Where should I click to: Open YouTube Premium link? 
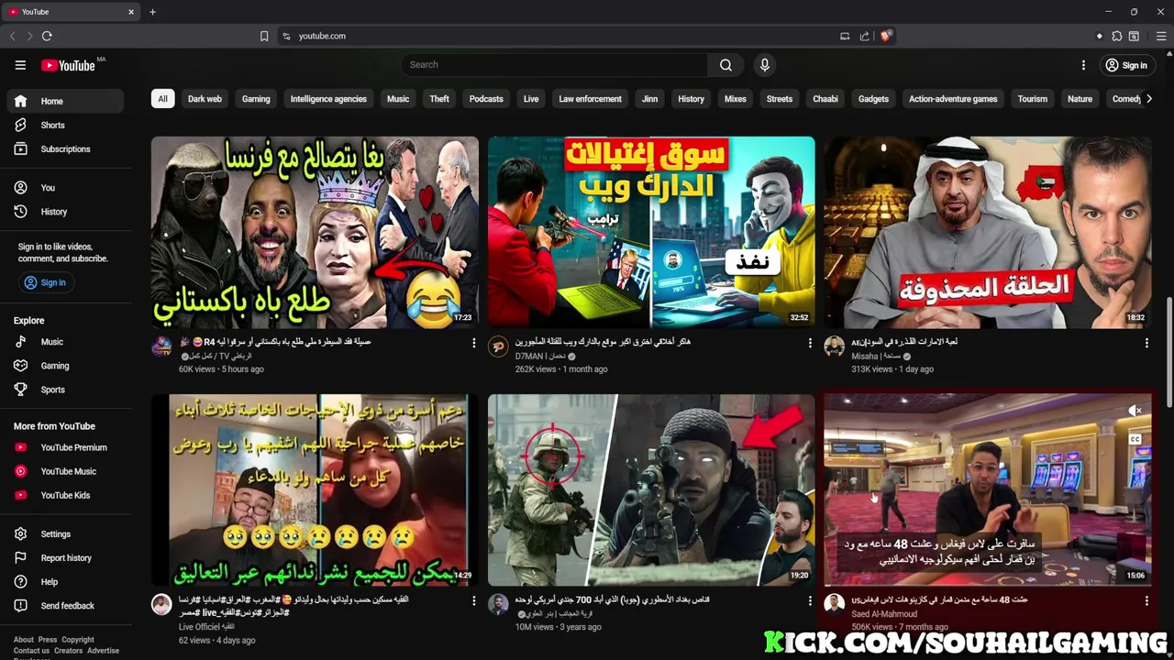point(65,447)
